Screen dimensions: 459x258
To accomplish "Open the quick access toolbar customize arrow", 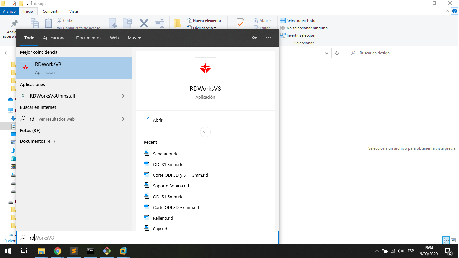I will coord(28,4).
